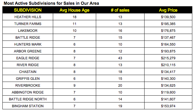Click ABBINGTON RIDGE price $119,600
Screen dimensions: 195x112
click(x=168, y=92)
